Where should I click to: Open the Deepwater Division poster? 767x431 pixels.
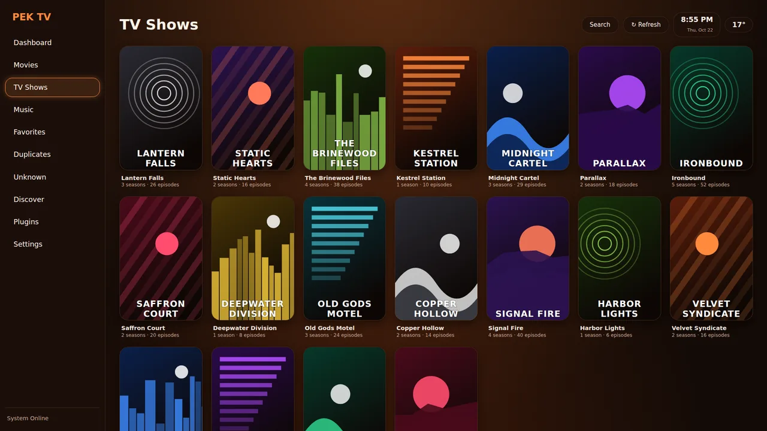pyautogui.click(x=253, y=259)
